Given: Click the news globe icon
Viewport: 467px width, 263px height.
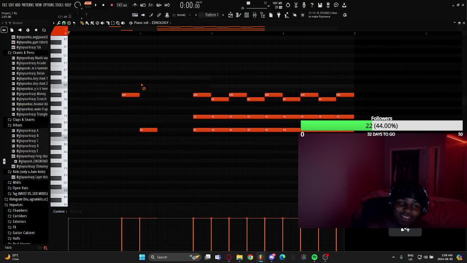Looking at the screenshot, I should click(345, 15).
